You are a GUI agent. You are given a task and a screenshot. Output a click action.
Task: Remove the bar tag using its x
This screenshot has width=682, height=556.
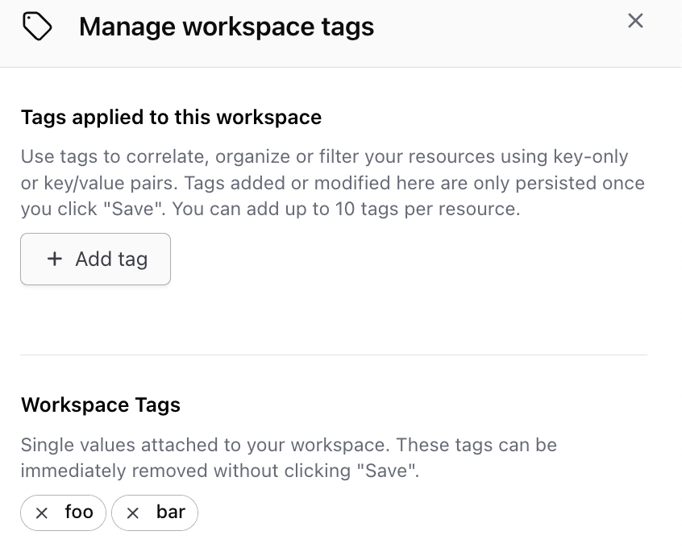tap(133, 513)
